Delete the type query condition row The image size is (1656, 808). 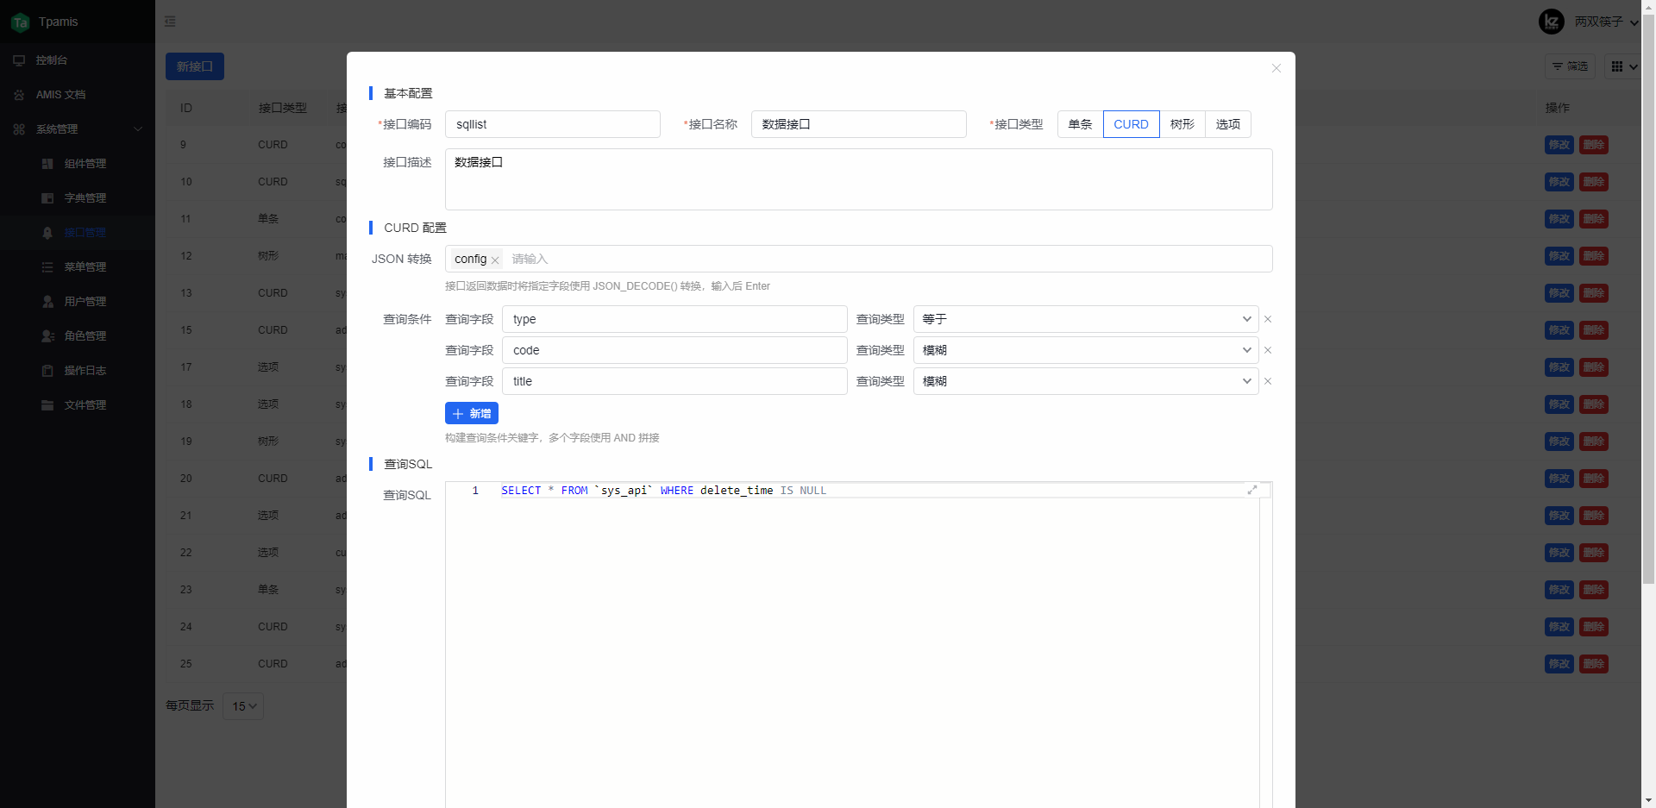[x=1268, y=319]
